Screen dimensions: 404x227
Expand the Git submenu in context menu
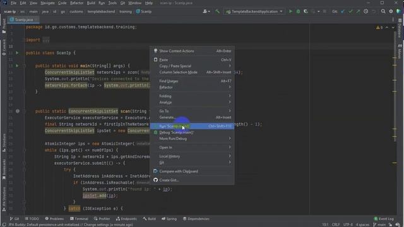coord(192,163)
